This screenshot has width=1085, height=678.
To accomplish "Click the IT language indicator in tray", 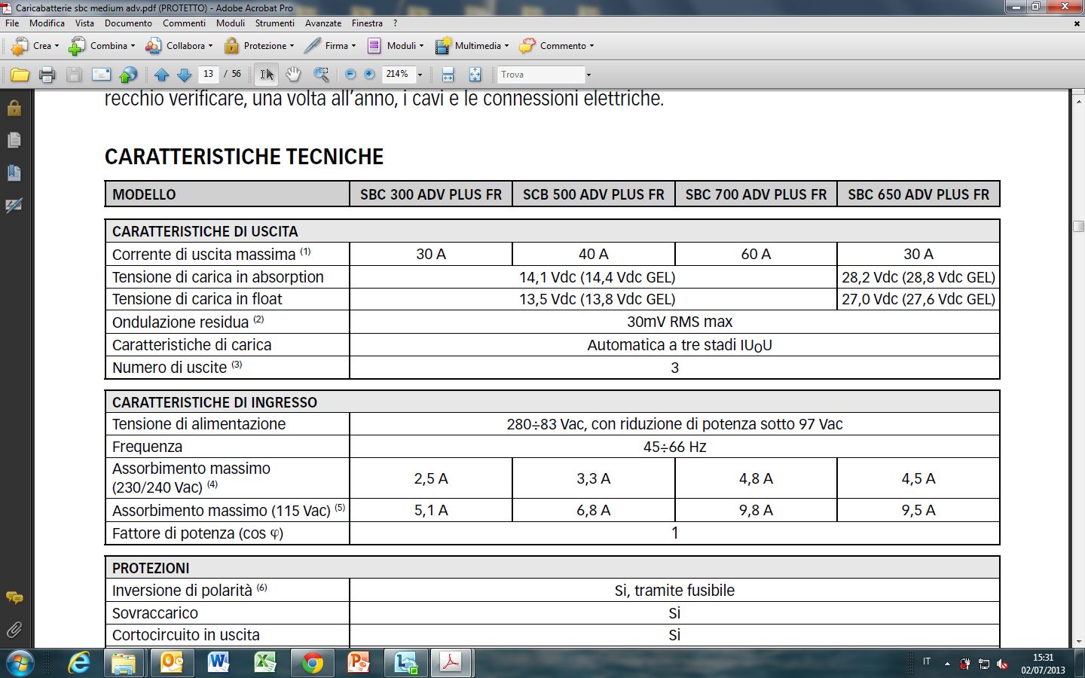I will 927,661.
